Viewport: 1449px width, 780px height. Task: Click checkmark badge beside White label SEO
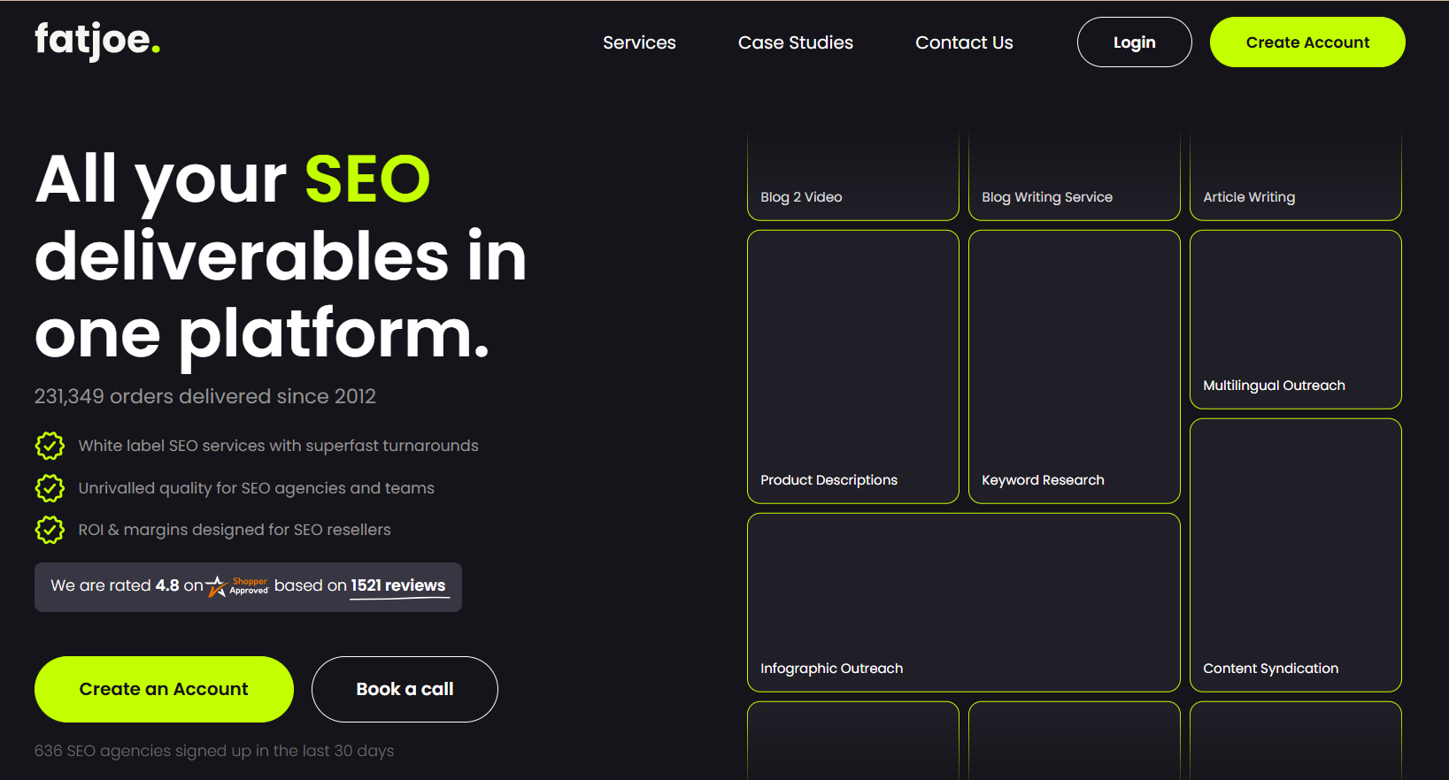click(x=50, y=446)
